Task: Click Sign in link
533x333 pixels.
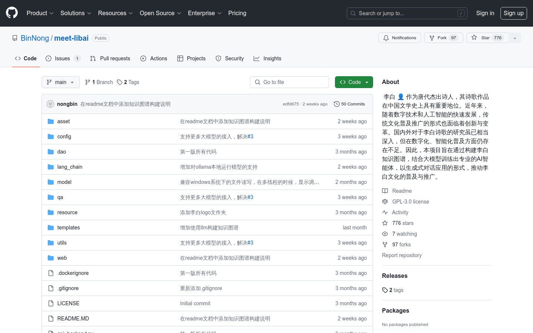Action: [x=485, y=13]
